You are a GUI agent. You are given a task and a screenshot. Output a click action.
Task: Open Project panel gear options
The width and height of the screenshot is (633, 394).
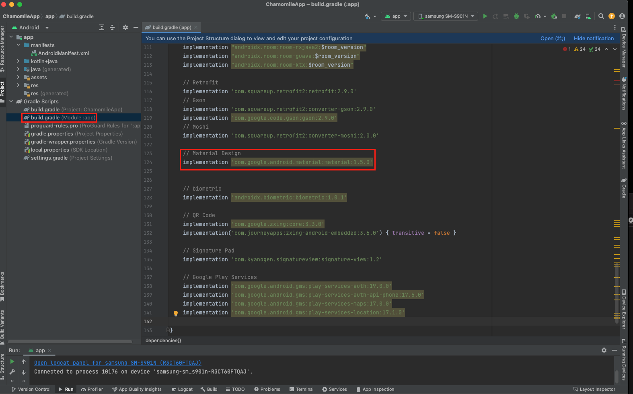125,27
